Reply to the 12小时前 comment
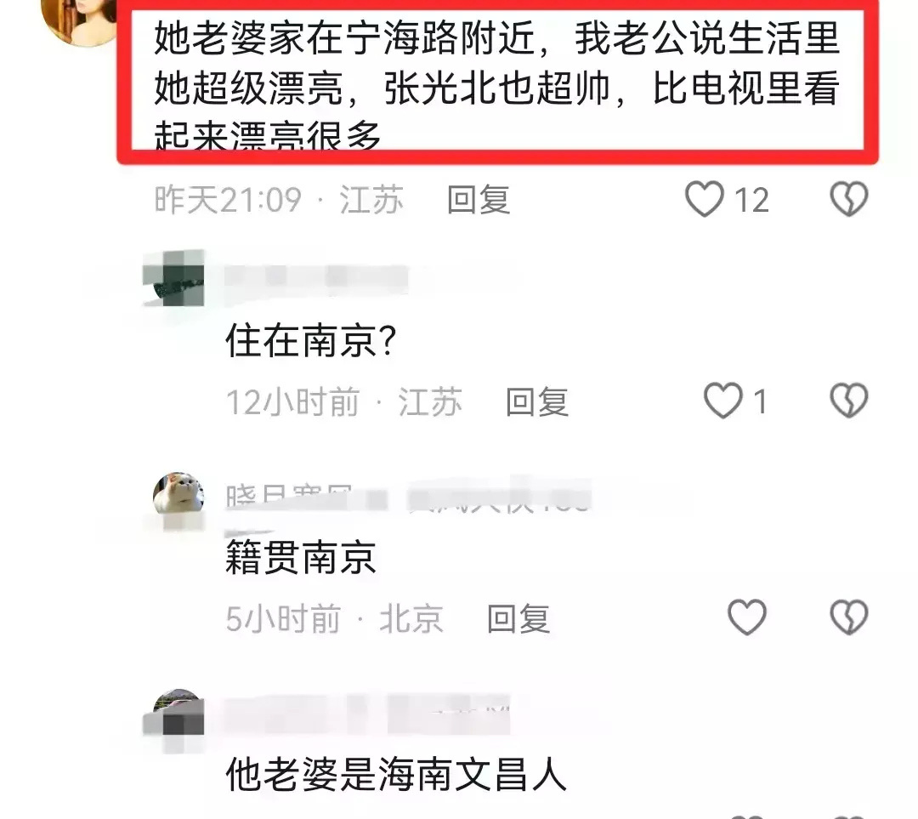Image resolution: width=918 pixels, height=819 pixels. point(537,402)
